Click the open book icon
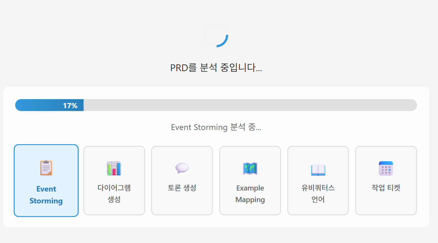Screen dimensions: 438x243 (318, 169)
